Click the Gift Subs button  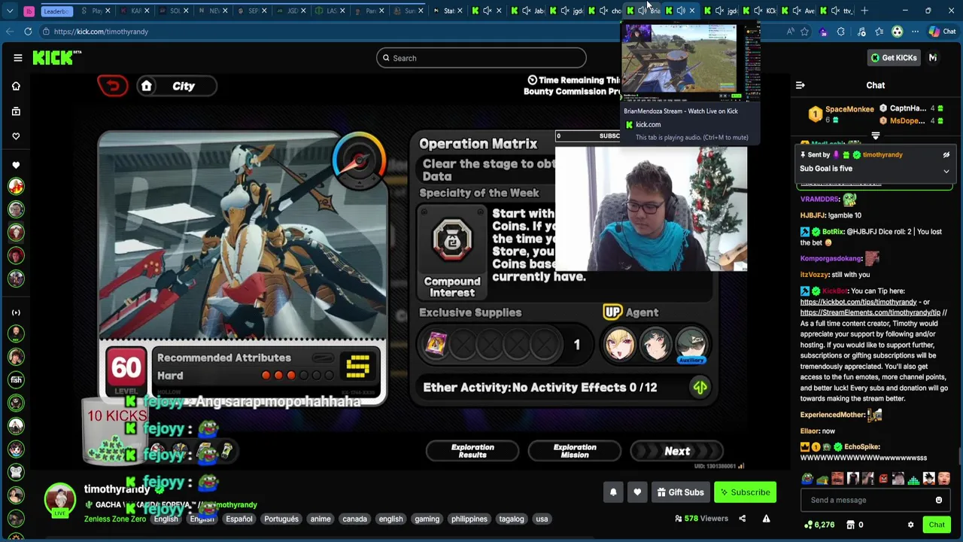(680, 492)
